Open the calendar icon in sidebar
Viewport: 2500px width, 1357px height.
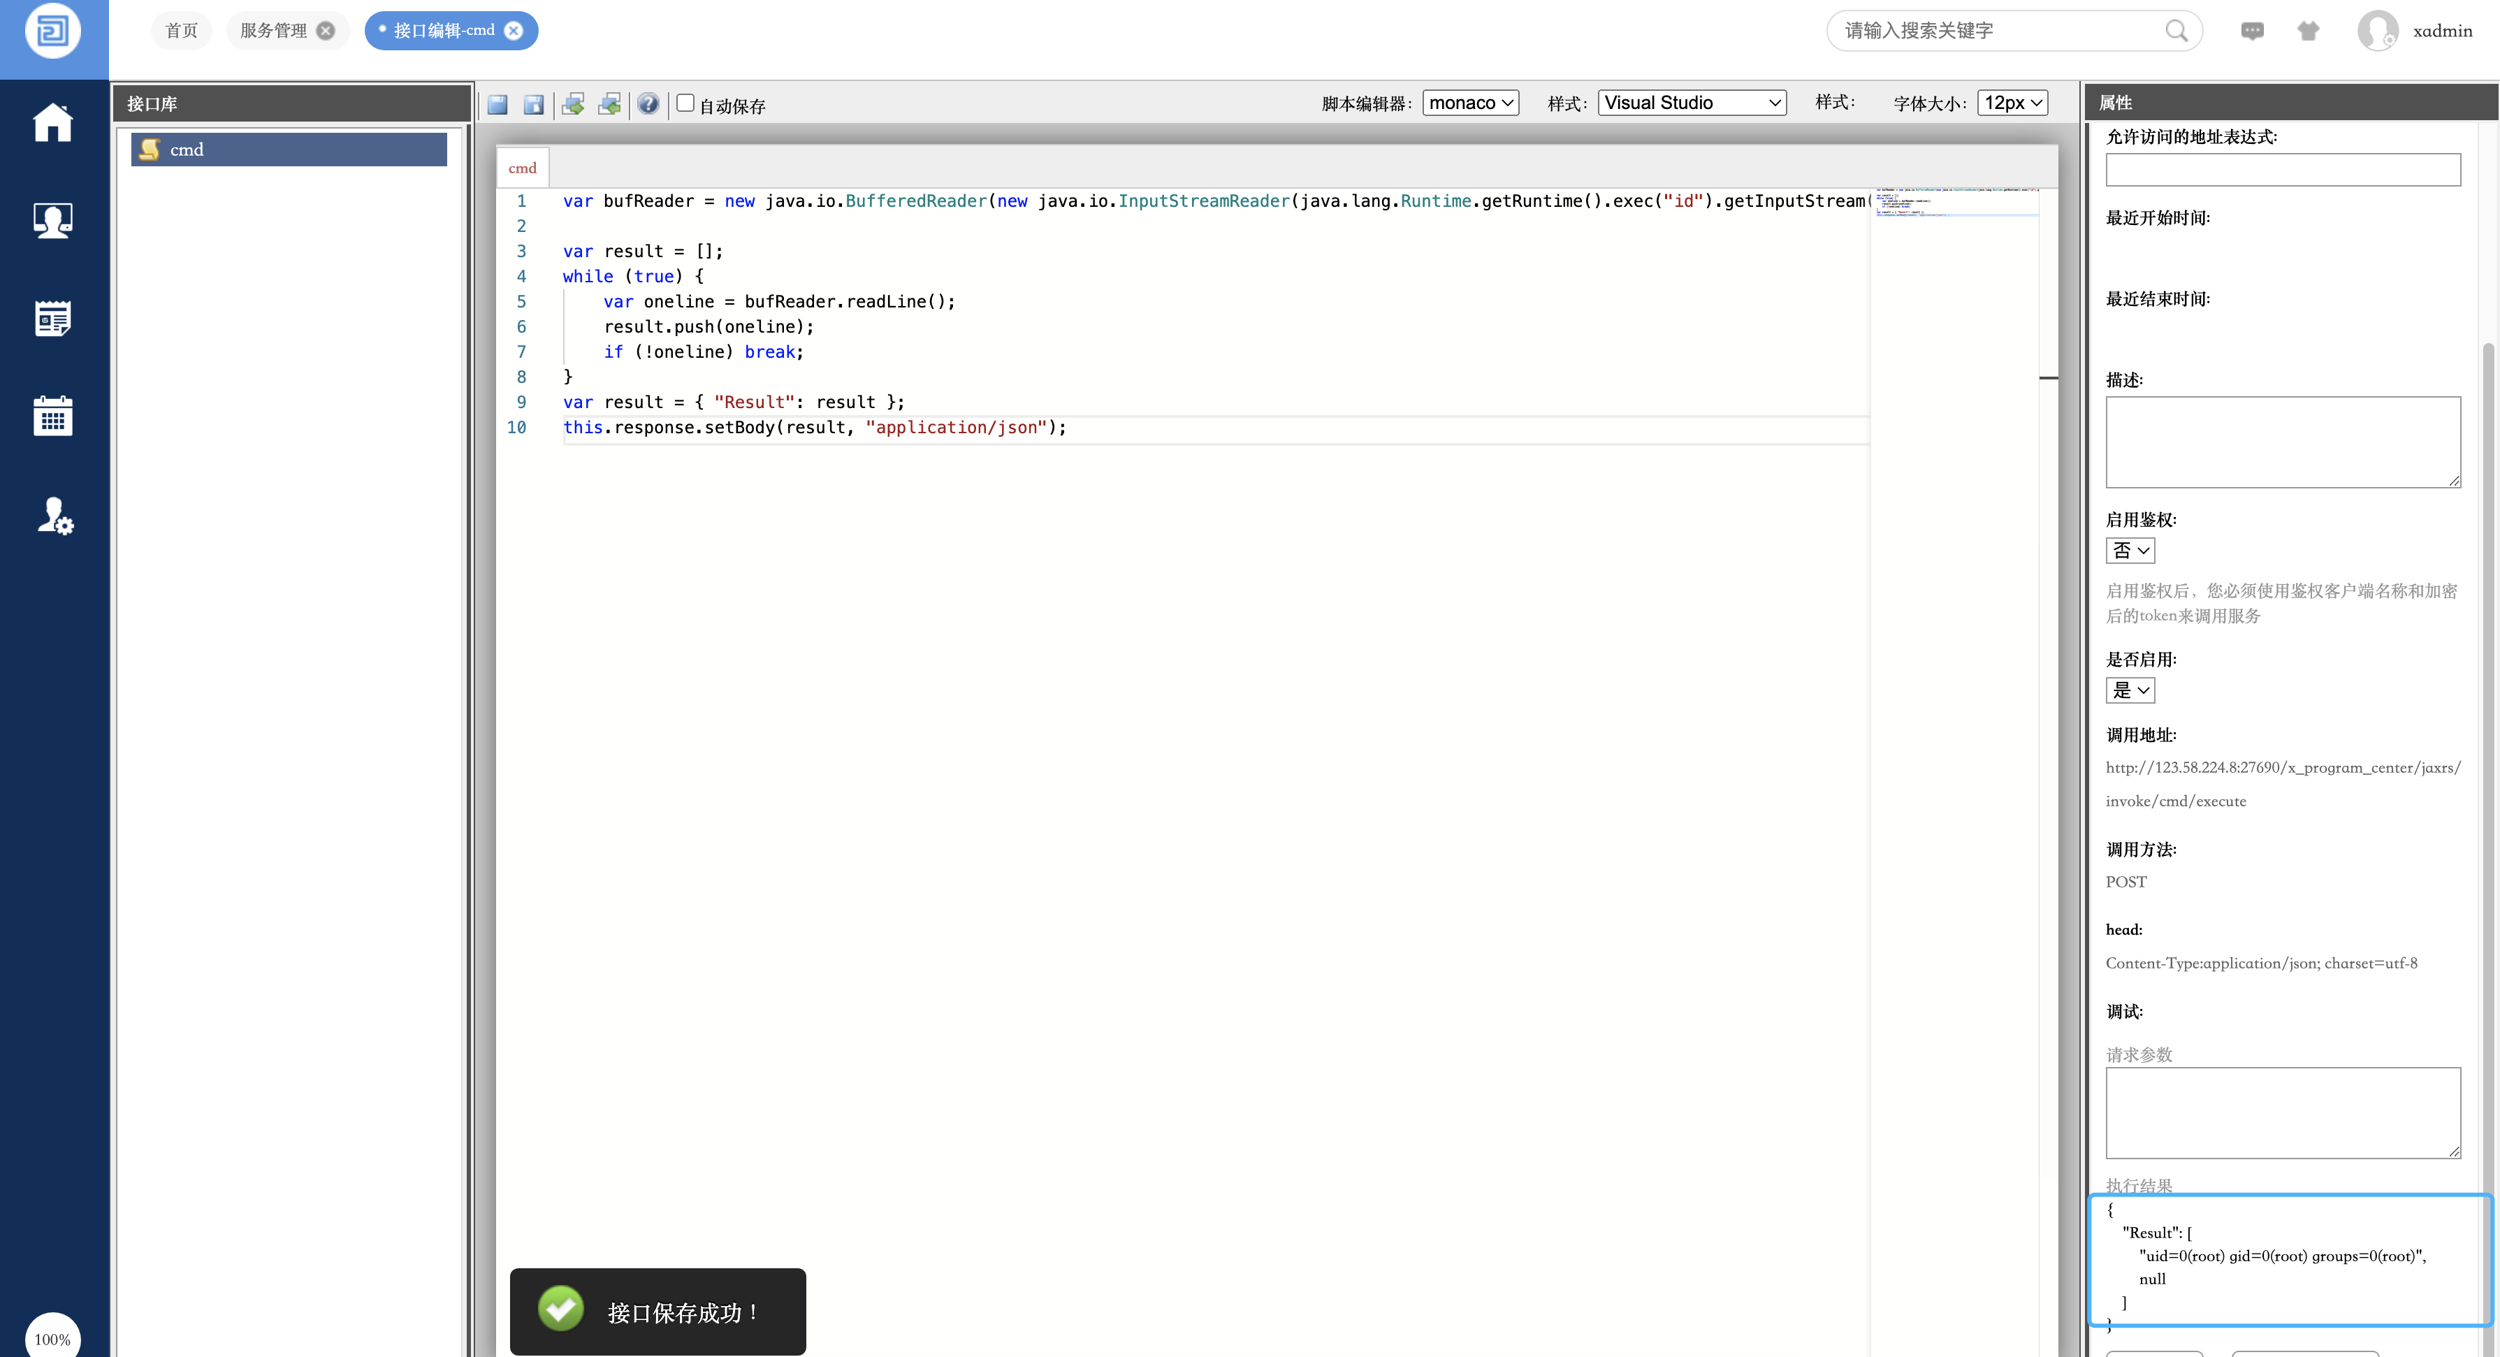tap(53, 416)
